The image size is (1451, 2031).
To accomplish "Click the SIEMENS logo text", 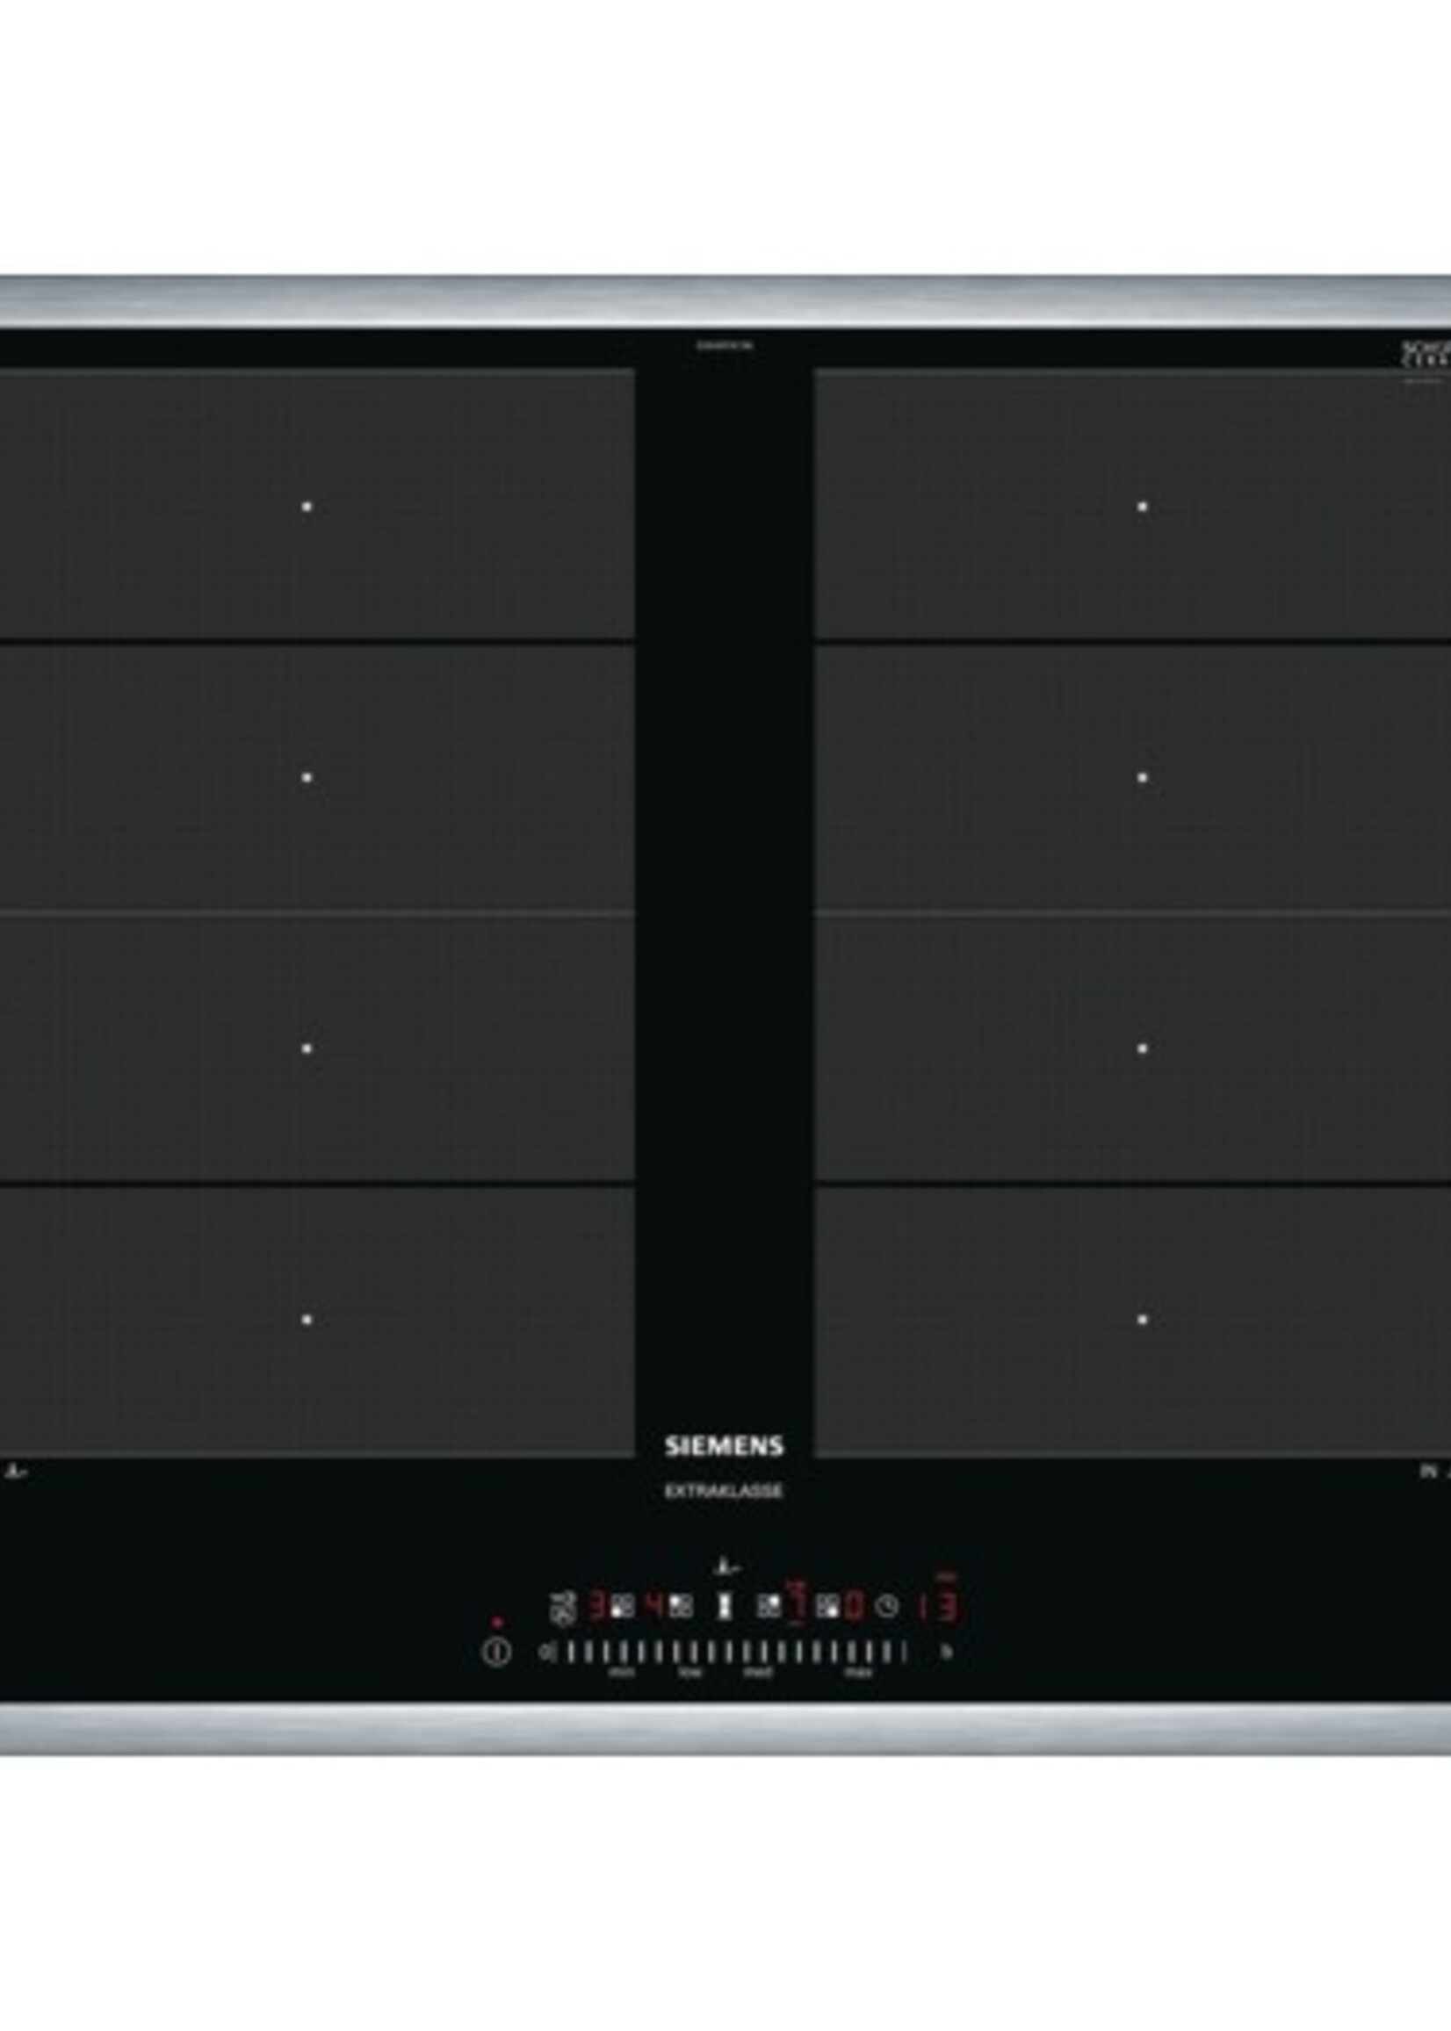I will (x=724, y=1446).
